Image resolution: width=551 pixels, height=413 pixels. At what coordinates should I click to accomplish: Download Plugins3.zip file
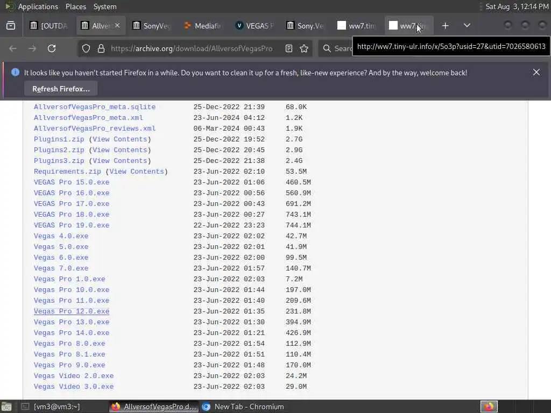tap(59, 161)
